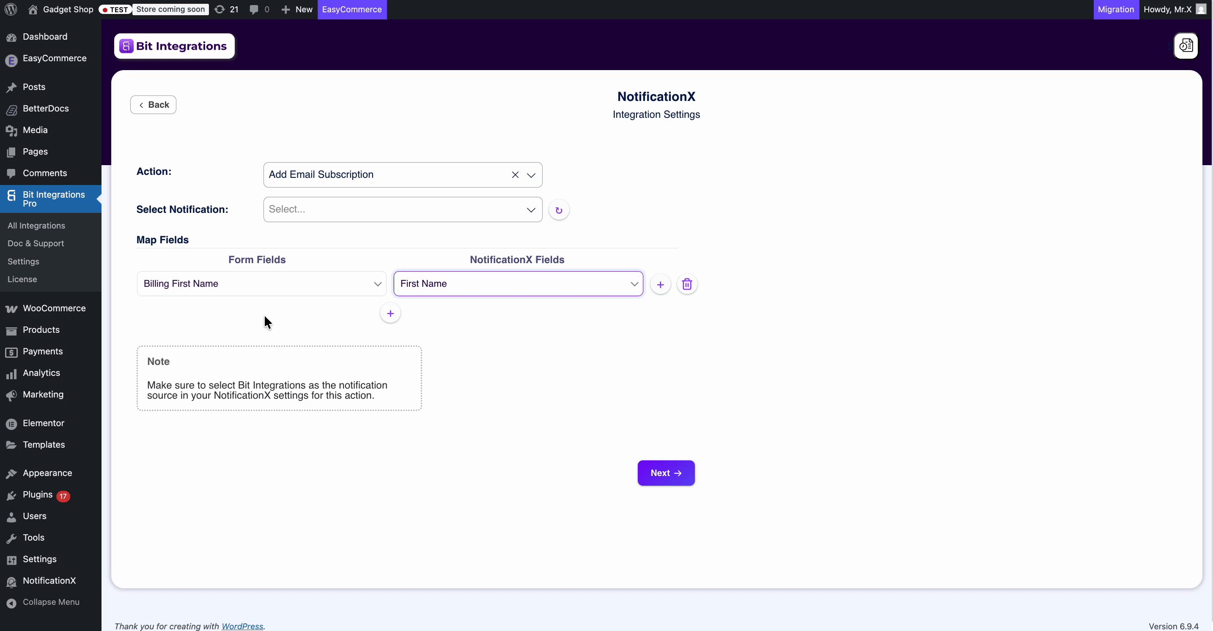This screenshot has width=1213, height=631.
Task: Click the Next button
Action: click(665, 473)
